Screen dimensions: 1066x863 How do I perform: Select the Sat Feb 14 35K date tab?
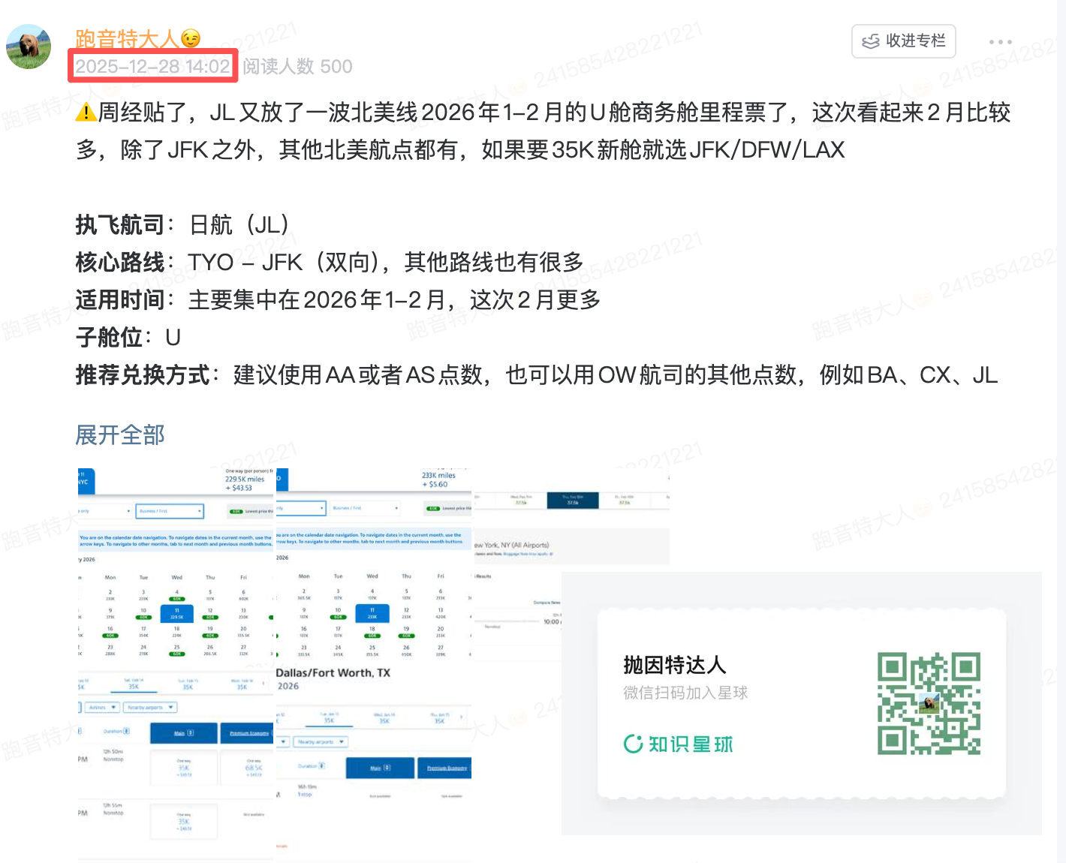(134, 685)
